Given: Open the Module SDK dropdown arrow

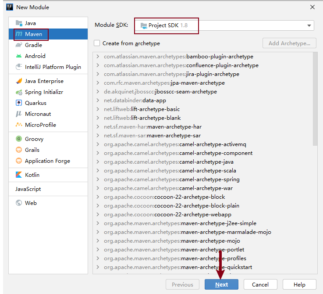Looking at the screenshot, I should (309, 25).
